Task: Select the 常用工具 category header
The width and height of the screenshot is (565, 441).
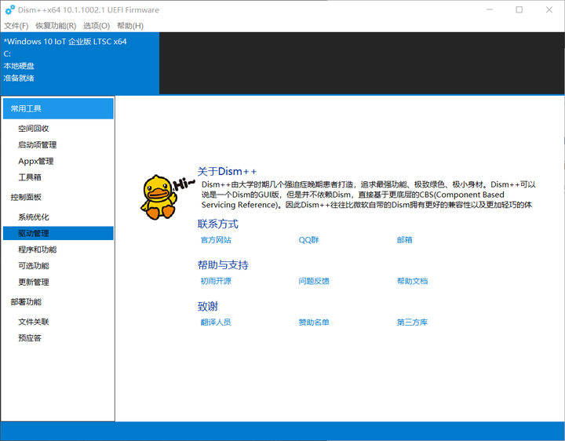Action: point(58,108)
